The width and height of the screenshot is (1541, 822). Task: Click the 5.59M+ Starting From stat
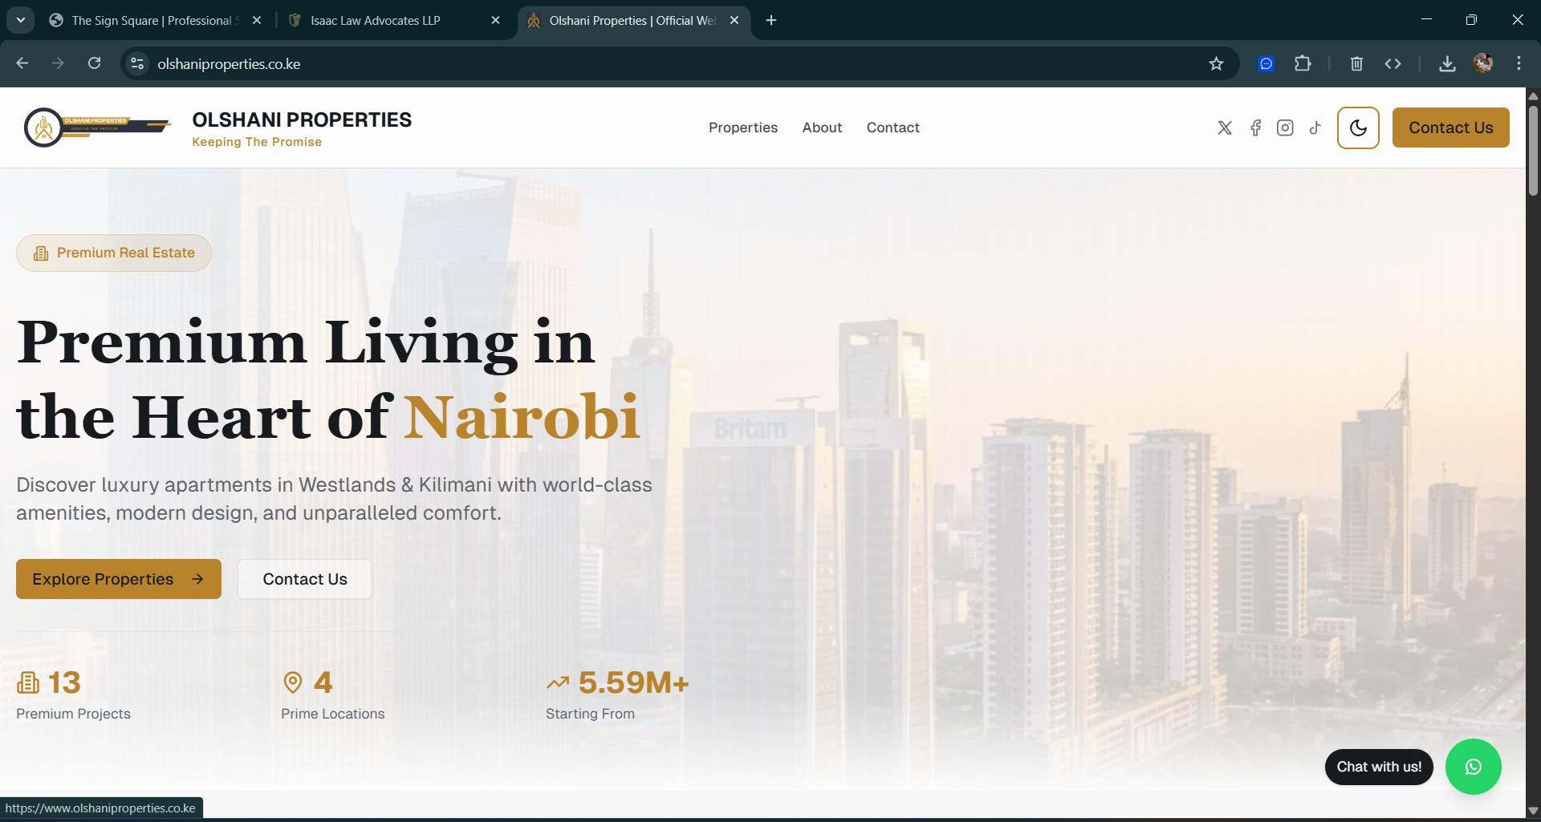(x=617, y=695)
